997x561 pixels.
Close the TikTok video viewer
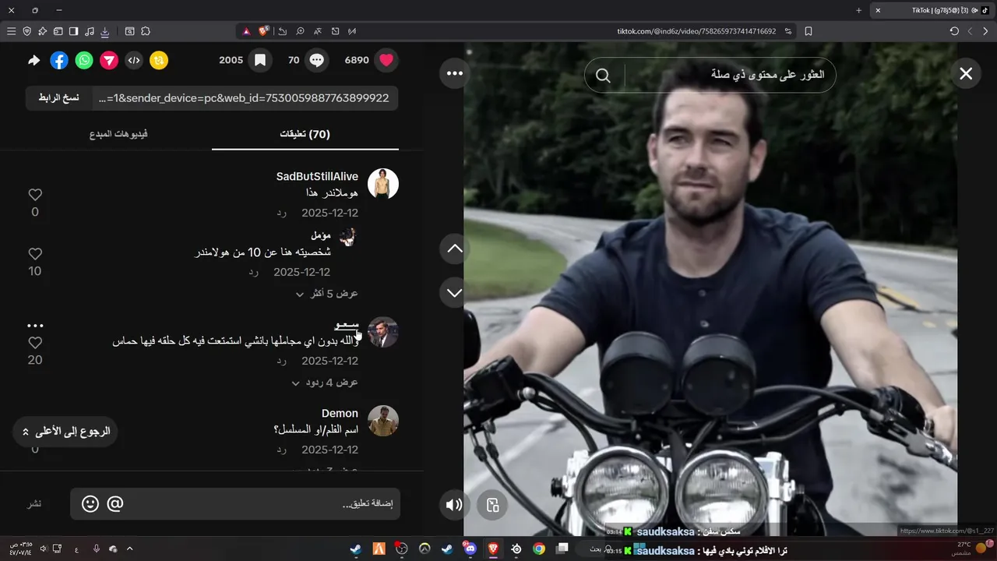966,73
